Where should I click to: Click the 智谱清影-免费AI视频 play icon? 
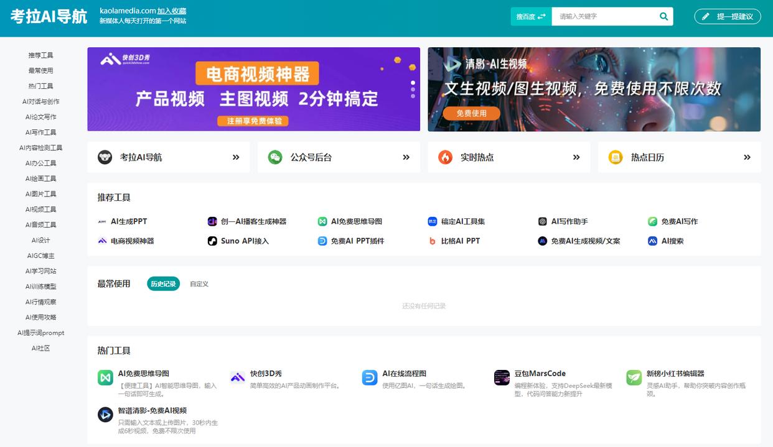tap(105, 414)
